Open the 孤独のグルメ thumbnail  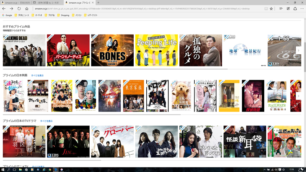pos(201,50)
